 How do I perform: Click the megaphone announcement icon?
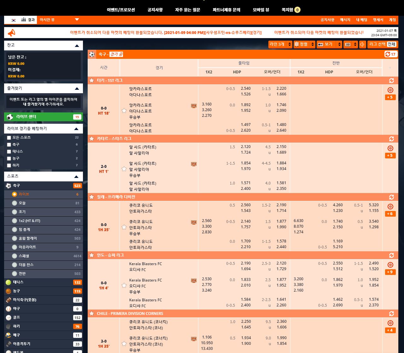tap(11, 33)
